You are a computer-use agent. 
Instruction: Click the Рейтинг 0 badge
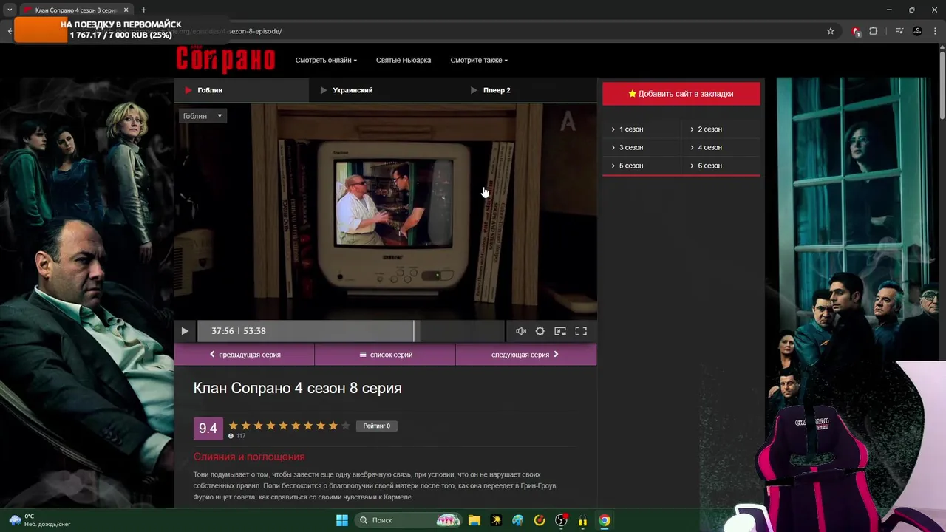point(377,426)
